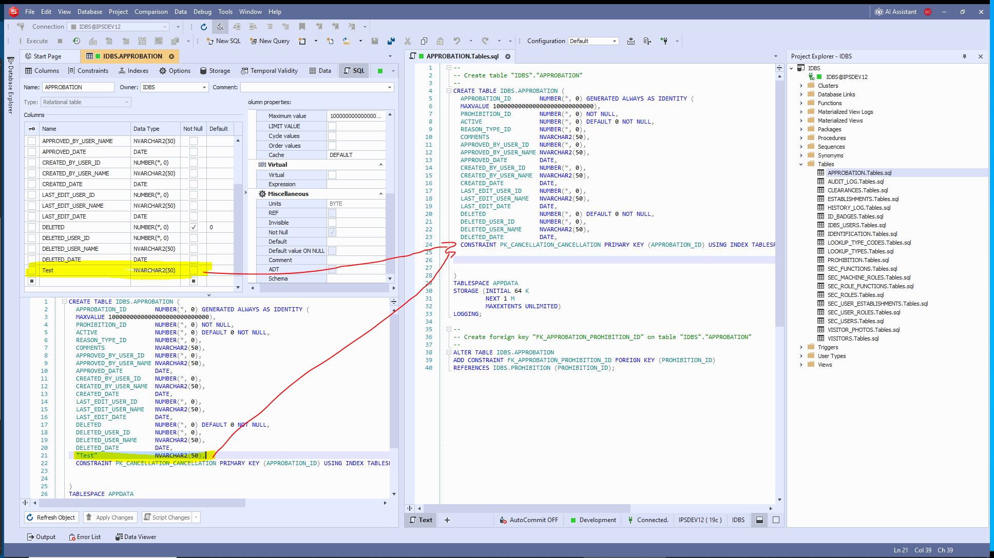994x558 pixels.
Task: Open the Comparison menu
Action: coord(151,12)
